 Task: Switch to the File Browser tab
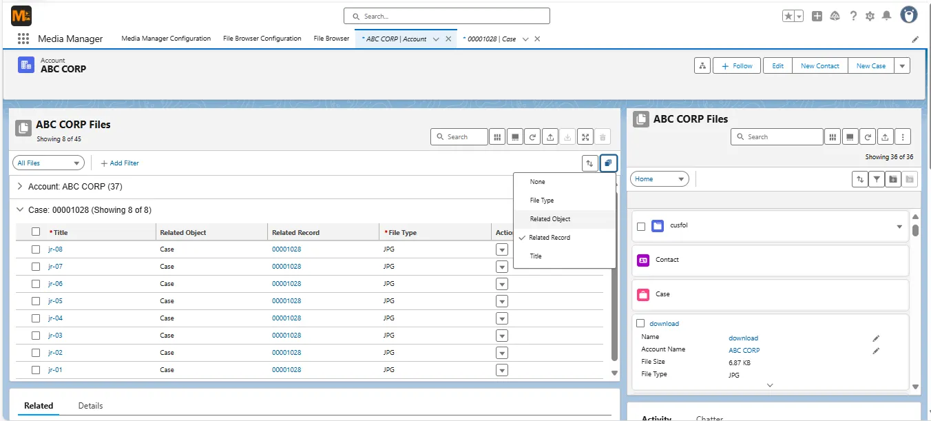tap(331, 39)
